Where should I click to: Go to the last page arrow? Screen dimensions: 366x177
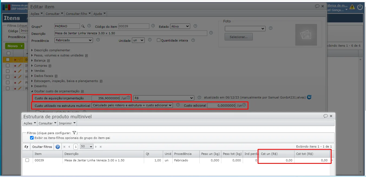coord(101,147)
